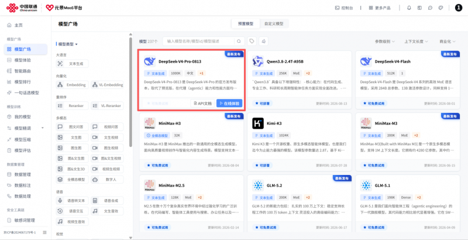This screenshot has width=468, height=240.
Task: Click the DeepSeek-V4-Flash whale logo
Action: (366, 61)
